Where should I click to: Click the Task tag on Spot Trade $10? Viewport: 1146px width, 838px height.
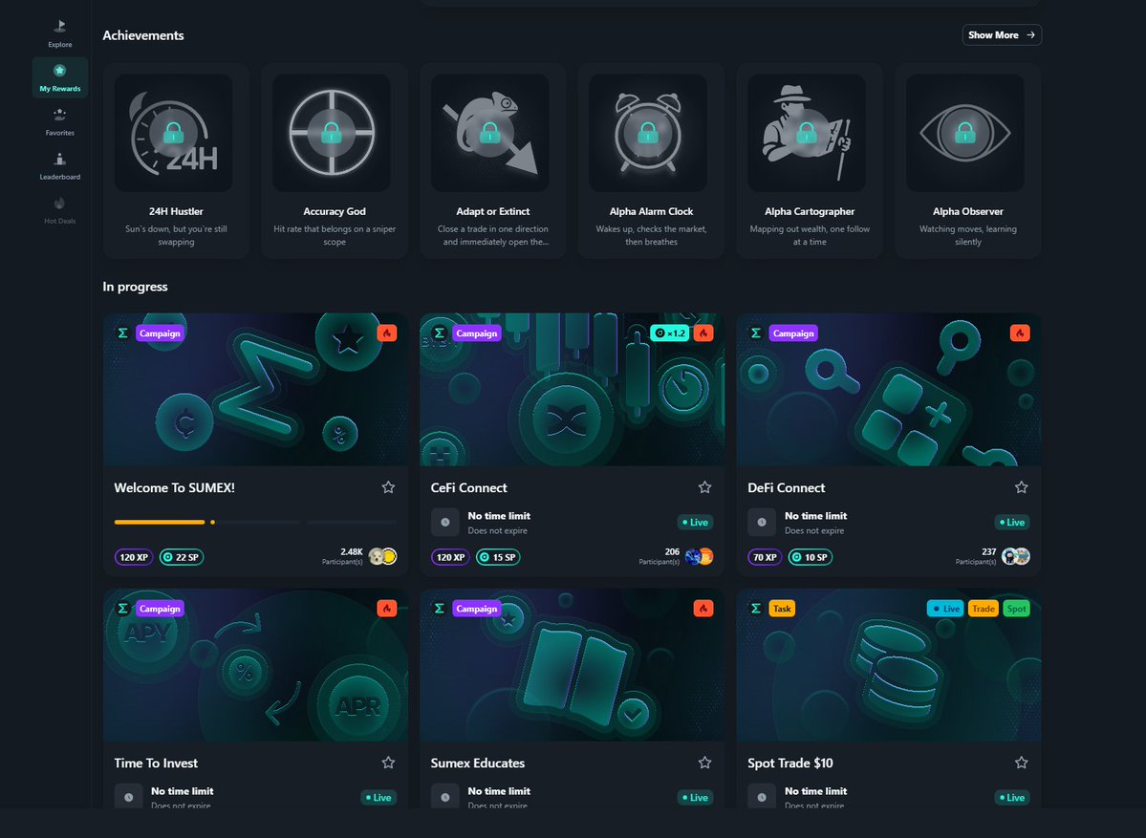782,609
